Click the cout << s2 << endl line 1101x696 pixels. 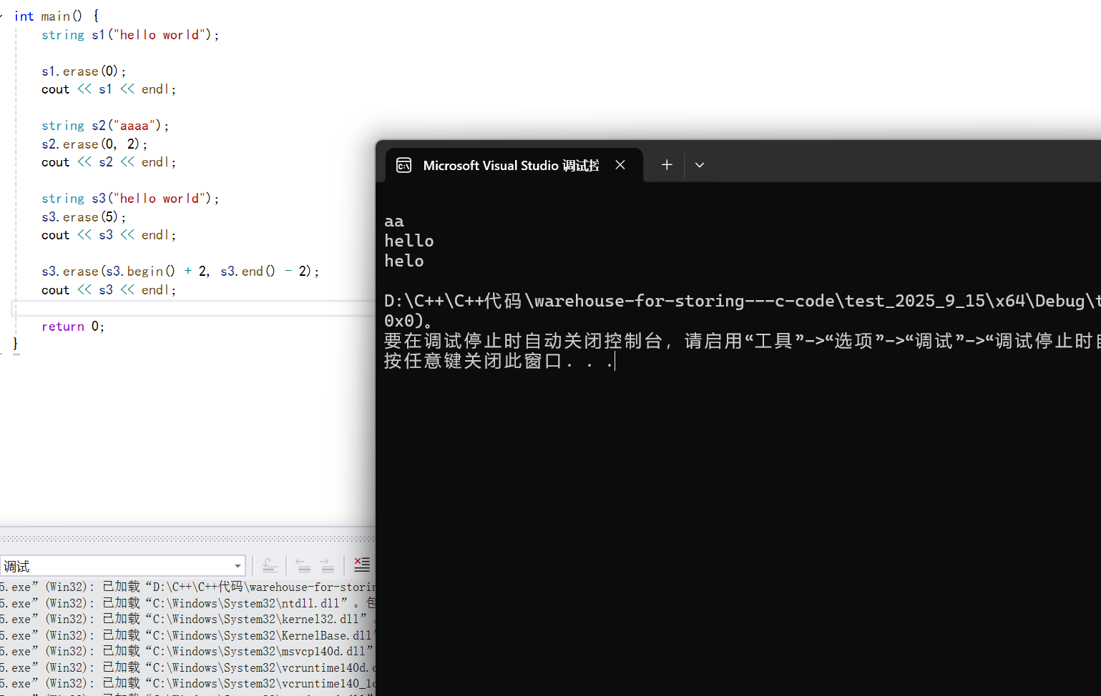click(109, 162)
